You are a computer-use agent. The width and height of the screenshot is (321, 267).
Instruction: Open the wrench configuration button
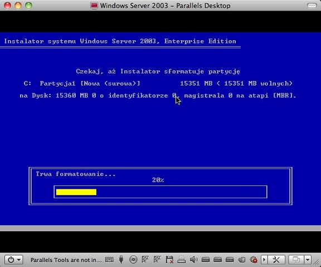[276, 260]
